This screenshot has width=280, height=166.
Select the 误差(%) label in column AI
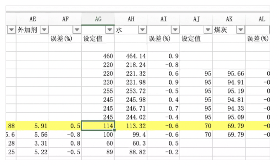(159, 39)
